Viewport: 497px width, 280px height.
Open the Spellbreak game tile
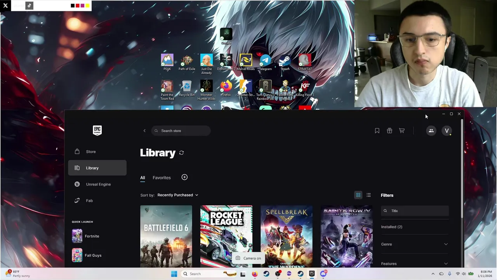[287, 236]
